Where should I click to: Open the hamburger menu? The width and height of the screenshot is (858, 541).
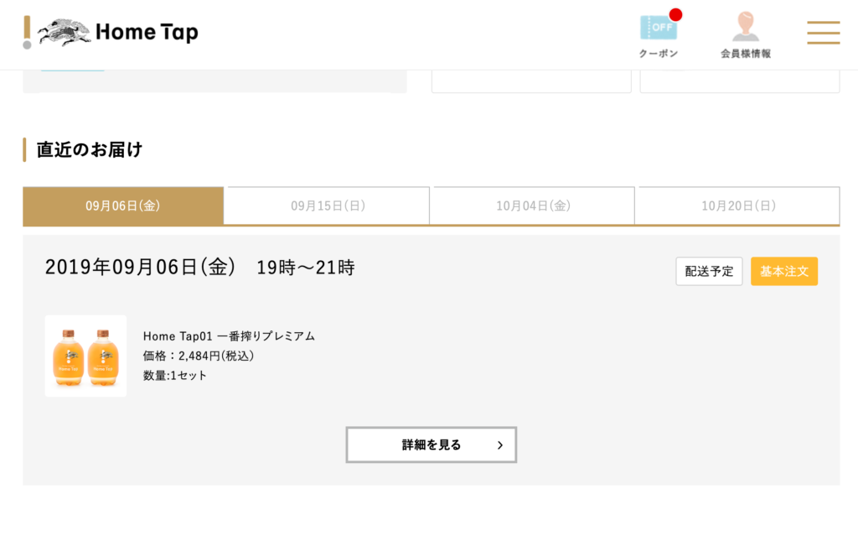point(823,32)
